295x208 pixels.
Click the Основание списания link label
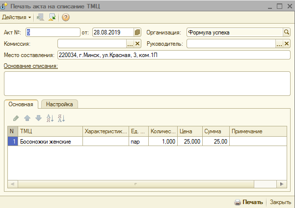tap(31, 66)
